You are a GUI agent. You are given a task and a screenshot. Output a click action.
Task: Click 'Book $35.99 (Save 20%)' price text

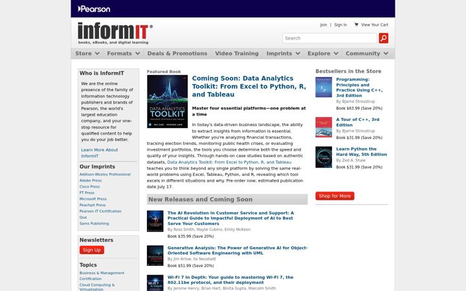(190, 237)
